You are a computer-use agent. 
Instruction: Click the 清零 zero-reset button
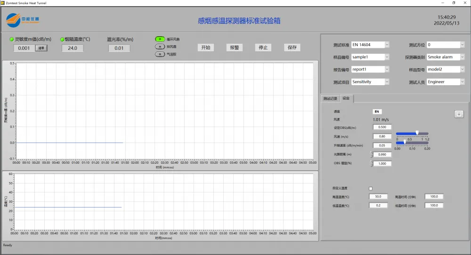point(41,48)
